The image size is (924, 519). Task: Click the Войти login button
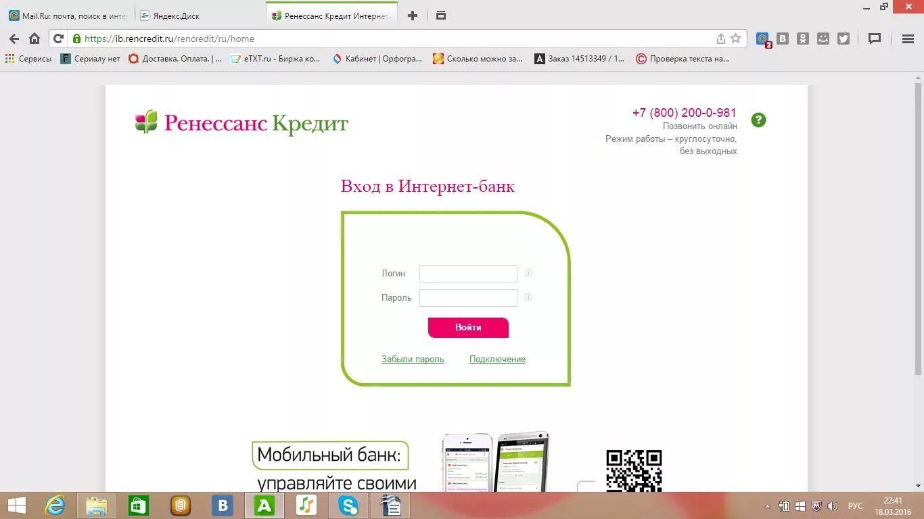[468, 327]
